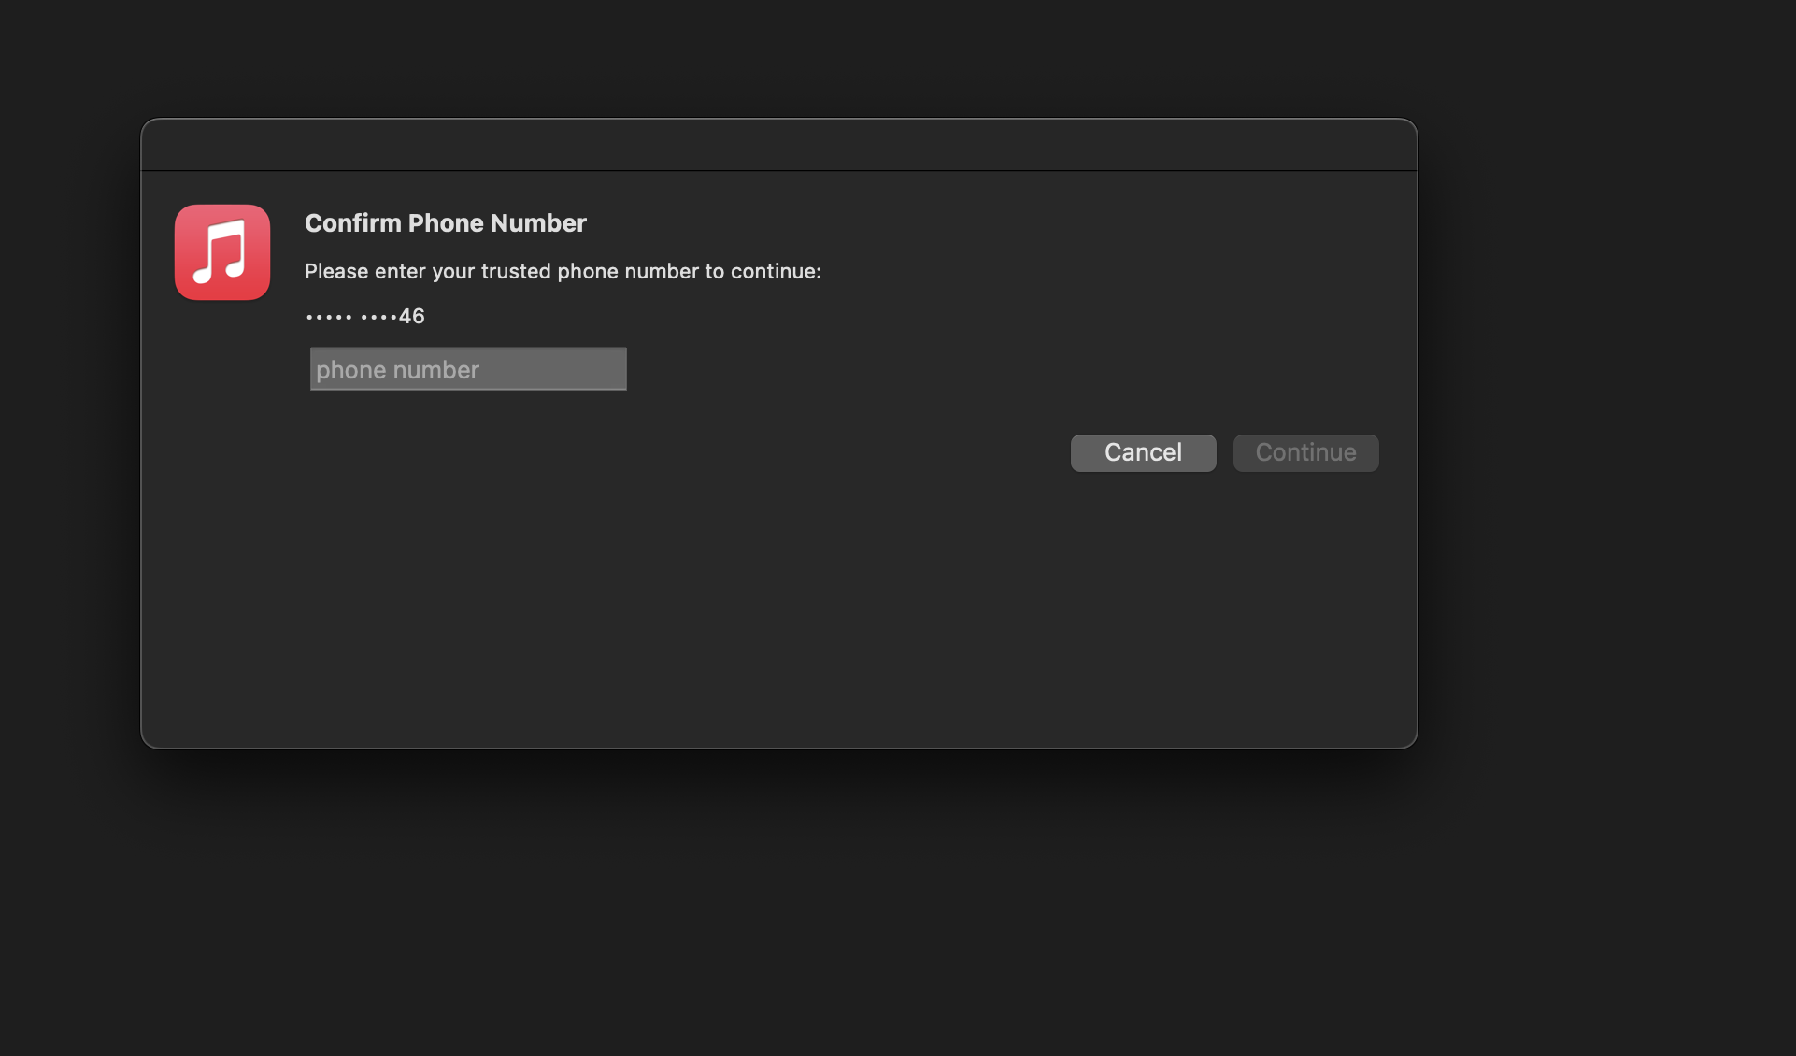Image resolution: width=1796 pixels, height=1056 pixels.
Task: Click the word 'Please' in the prompt
Action: 336,272
